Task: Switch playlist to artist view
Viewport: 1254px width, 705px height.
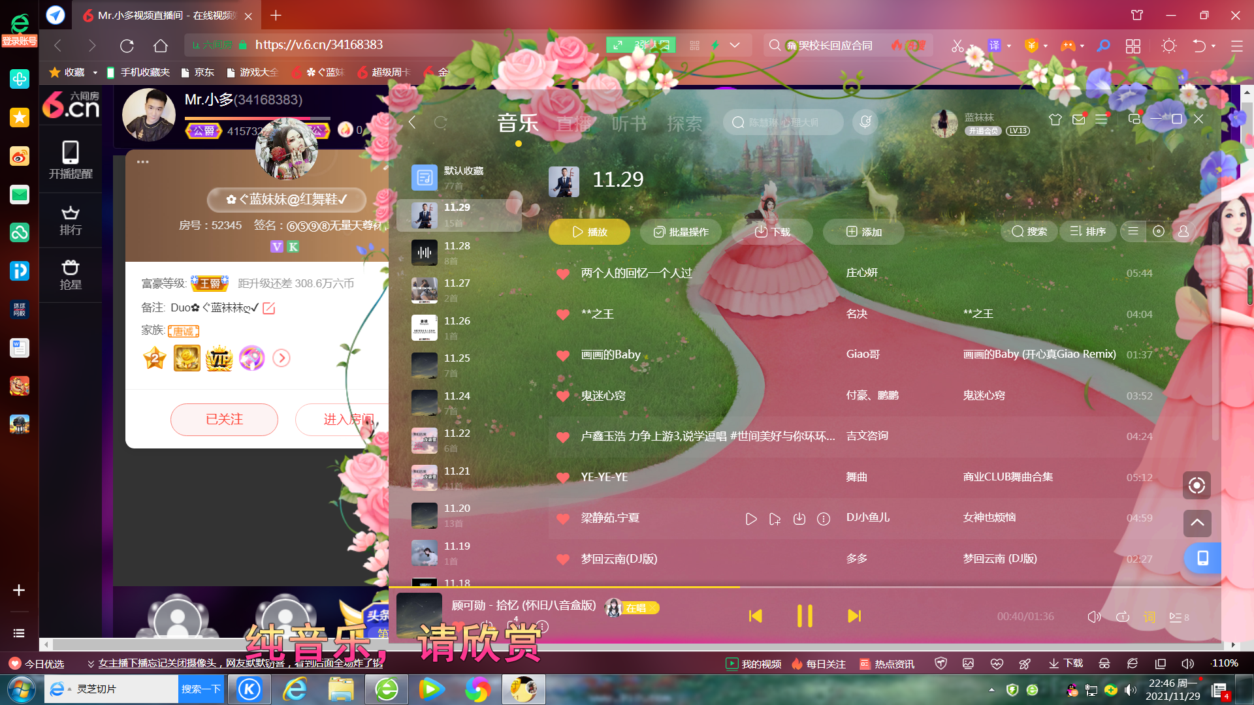Action: point(1183,231)
